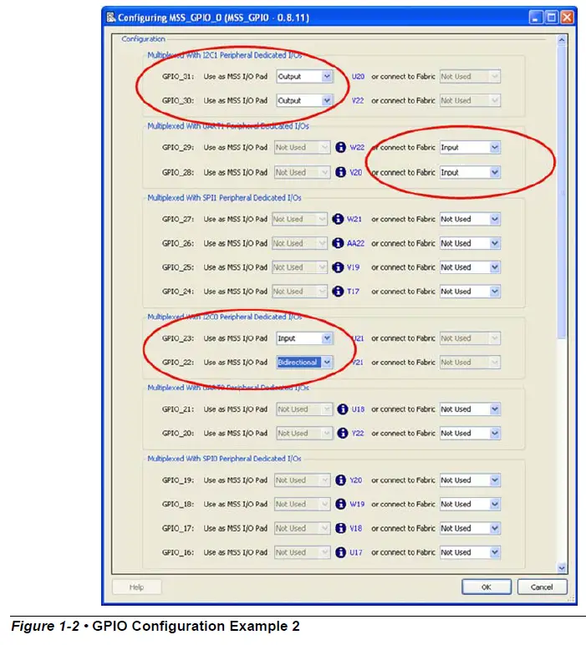Click the Help button
The image size is (586, 645).
(136, 587)
